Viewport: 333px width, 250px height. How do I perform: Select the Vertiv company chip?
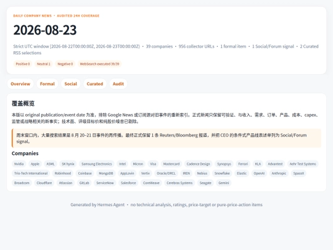point(146,173)
